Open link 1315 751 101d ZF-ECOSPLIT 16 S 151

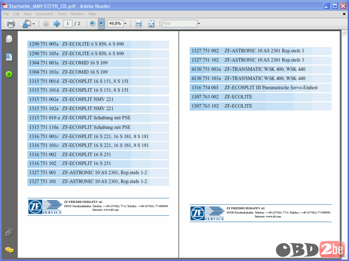[98, 91]
